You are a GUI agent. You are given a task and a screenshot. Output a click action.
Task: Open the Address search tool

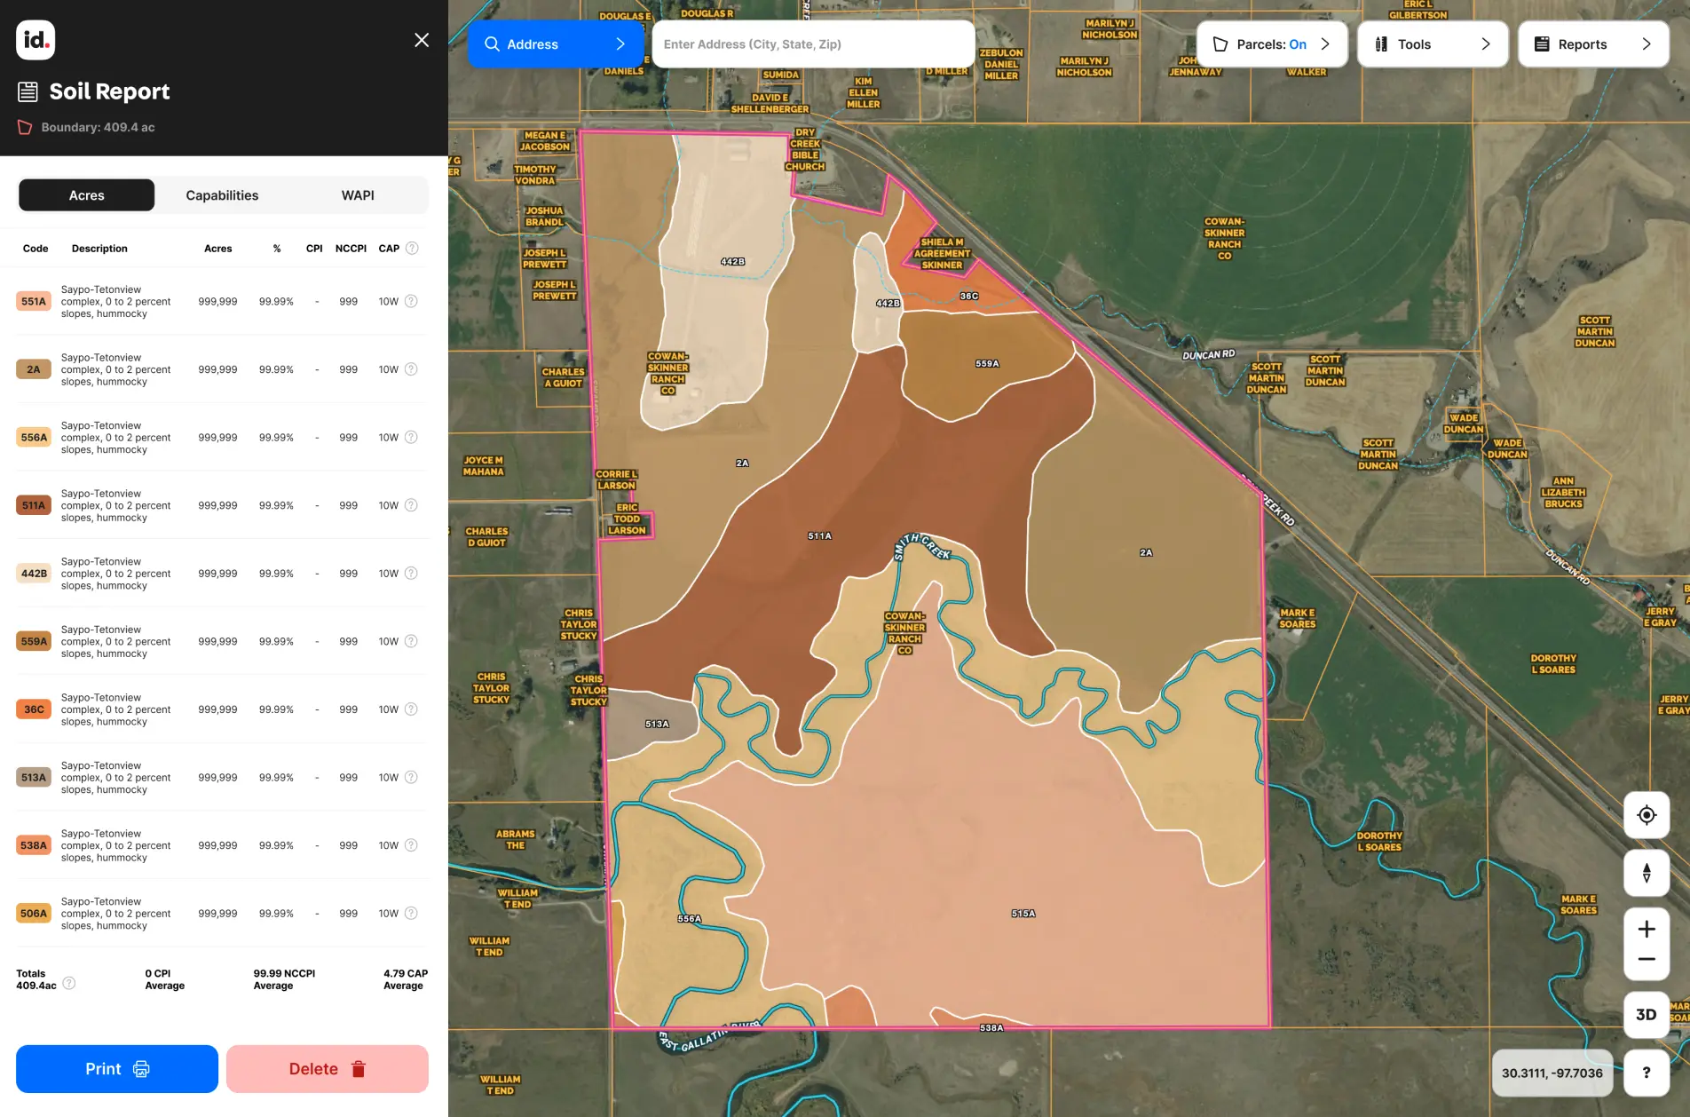click(x=533, y=44)
